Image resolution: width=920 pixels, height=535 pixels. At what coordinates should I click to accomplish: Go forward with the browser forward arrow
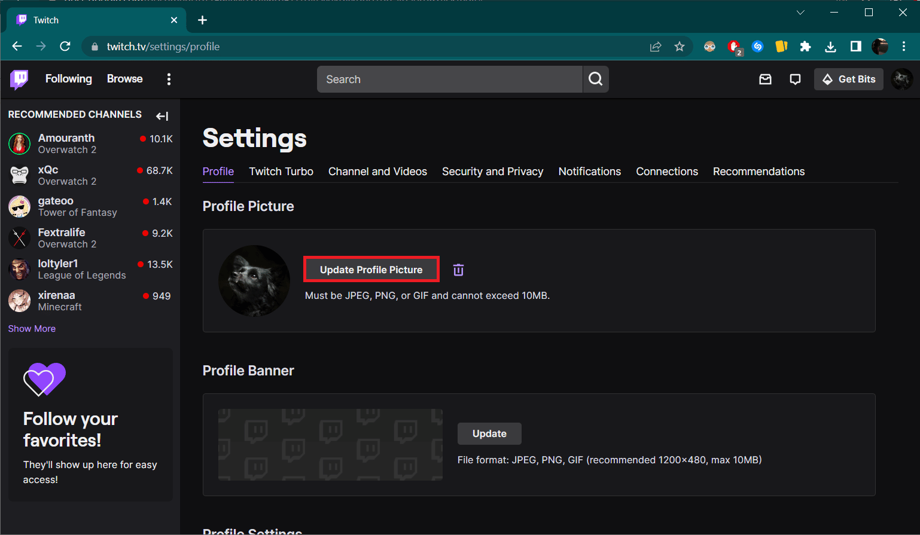pyautogui.click(x=41, y=47)
